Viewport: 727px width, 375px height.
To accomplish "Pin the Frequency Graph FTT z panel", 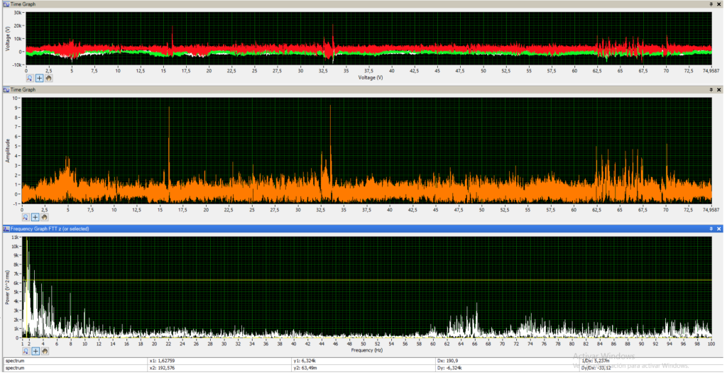I will [x=711, y=229].
